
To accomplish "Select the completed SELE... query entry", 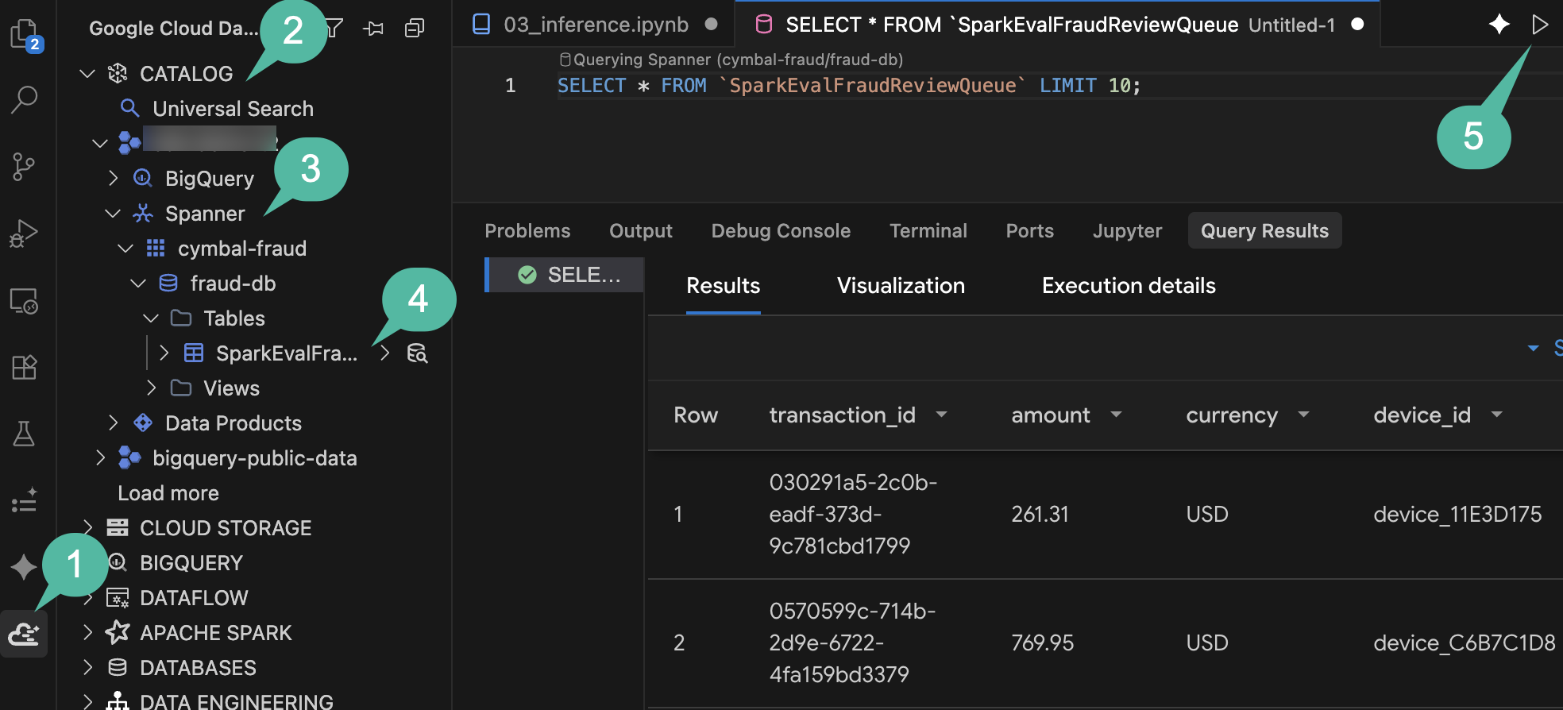I will 565,275.
